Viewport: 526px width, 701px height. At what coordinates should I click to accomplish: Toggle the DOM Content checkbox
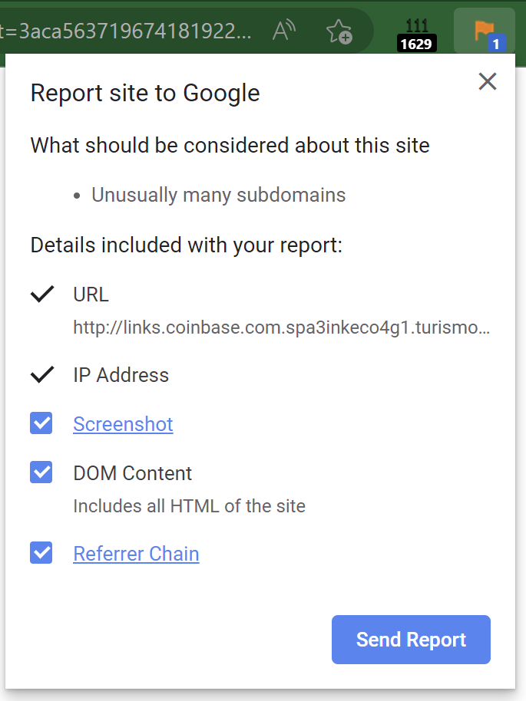coord(41,472)
